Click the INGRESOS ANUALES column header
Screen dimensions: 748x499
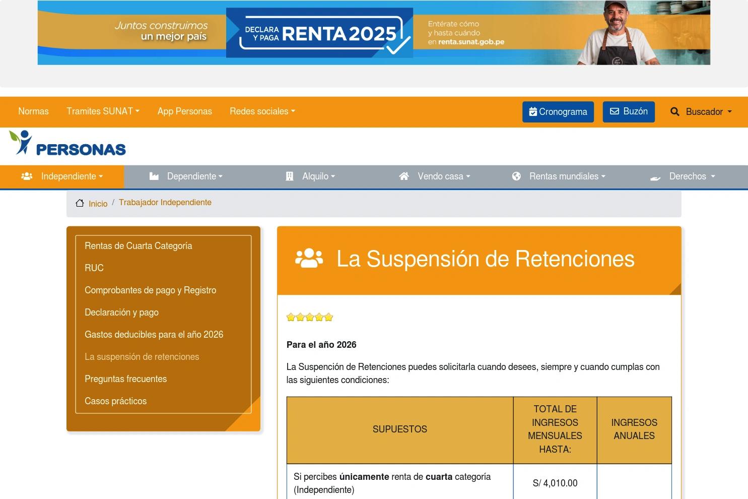click(x=634, y=429)
